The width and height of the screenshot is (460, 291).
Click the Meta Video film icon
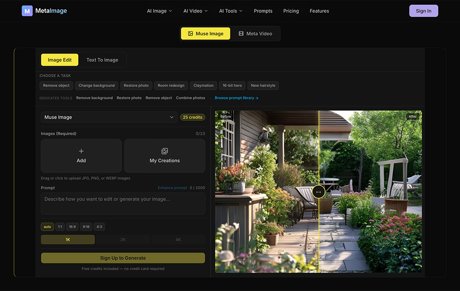coord(241,34)
